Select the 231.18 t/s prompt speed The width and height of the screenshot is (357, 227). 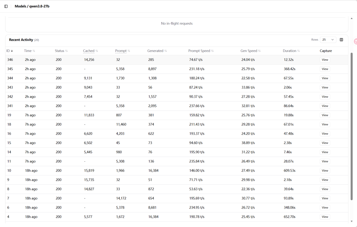tap(197, 69)
